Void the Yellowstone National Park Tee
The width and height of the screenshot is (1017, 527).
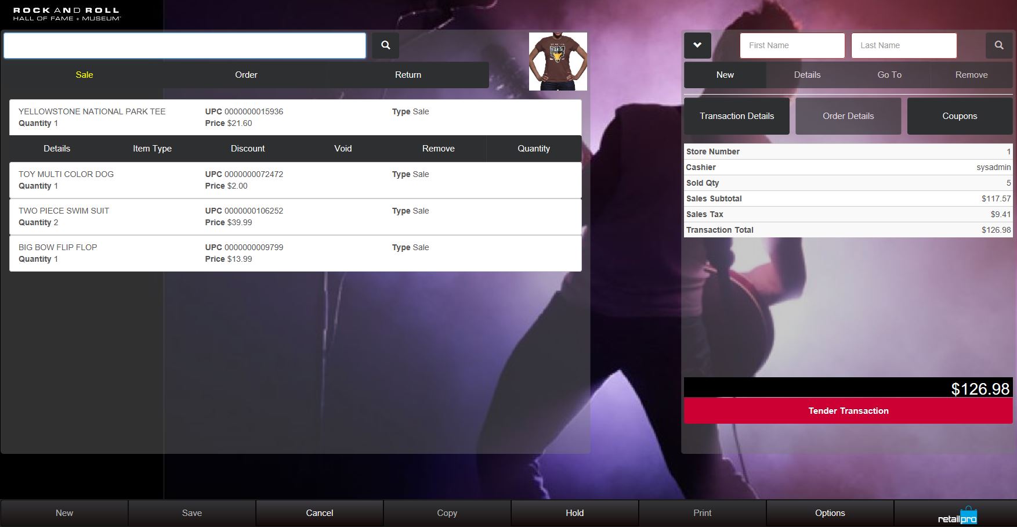click(343, 149)
